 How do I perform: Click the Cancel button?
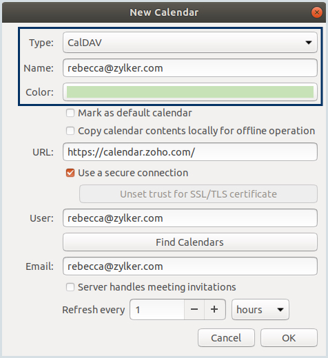[x=226, y=338]
